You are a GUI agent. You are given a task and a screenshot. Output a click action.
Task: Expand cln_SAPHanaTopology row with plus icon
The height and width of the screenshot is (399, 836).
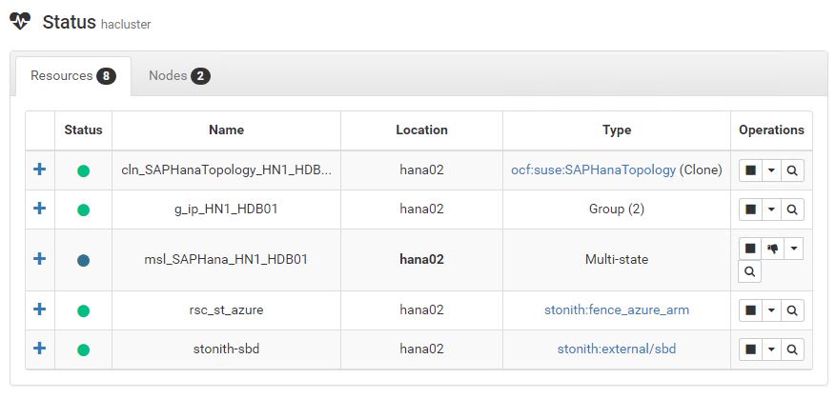pyautogui.click(x=39, y=170)
